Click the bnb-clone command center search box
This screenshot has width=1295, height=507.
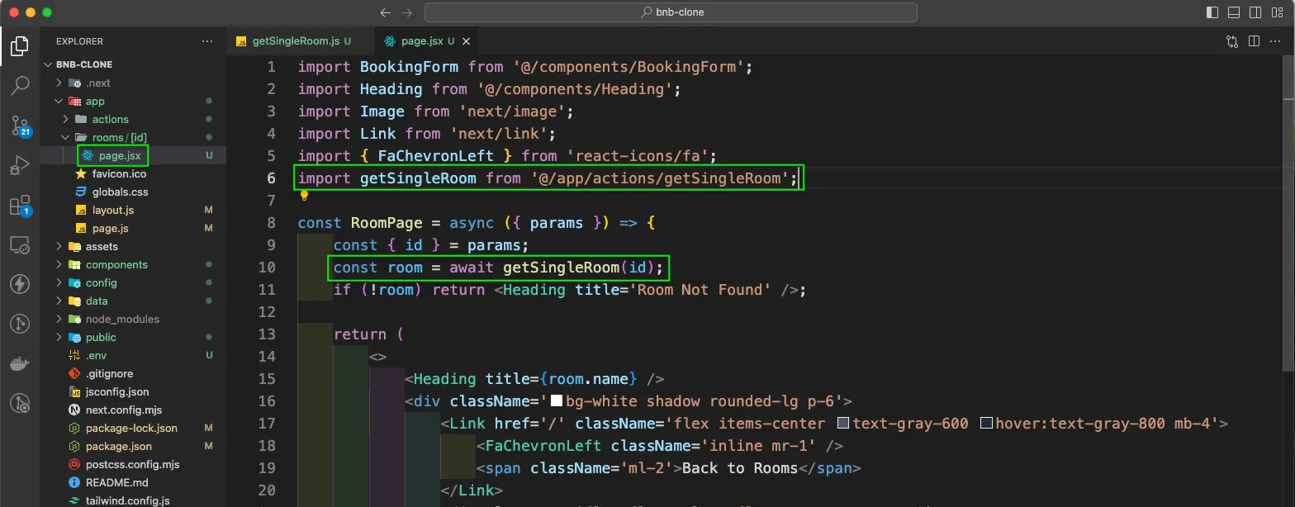(671, 12)
